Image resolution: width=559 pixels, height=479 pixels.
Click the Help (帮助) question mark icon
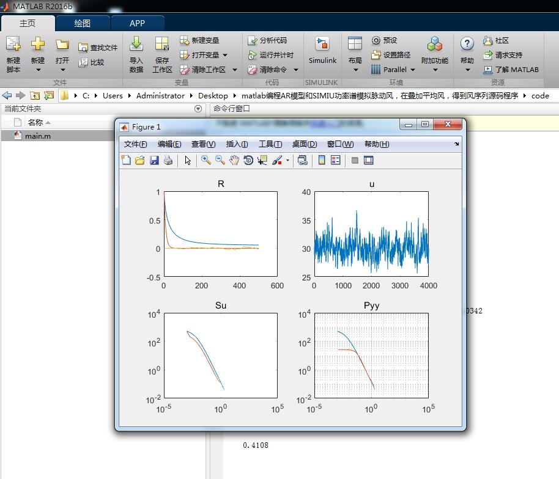(467, 44)
